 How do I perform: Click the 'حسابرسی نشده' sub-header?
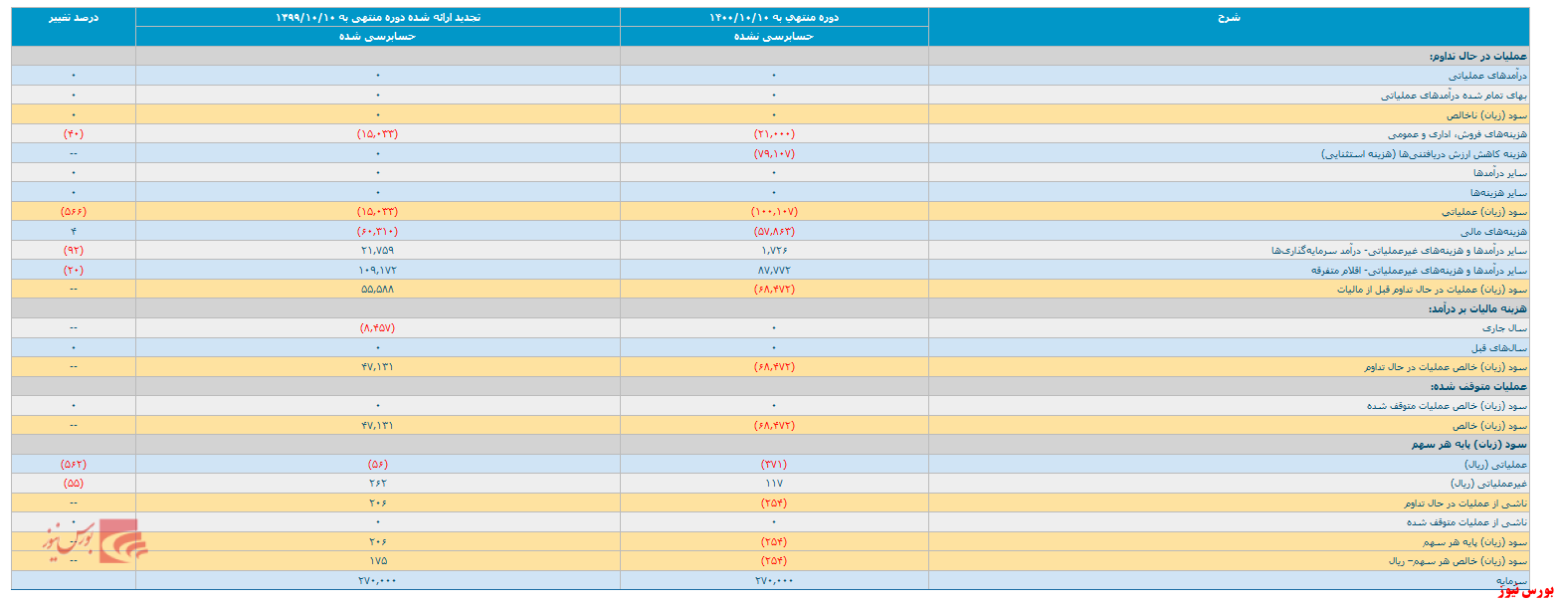tap(774, 36)
